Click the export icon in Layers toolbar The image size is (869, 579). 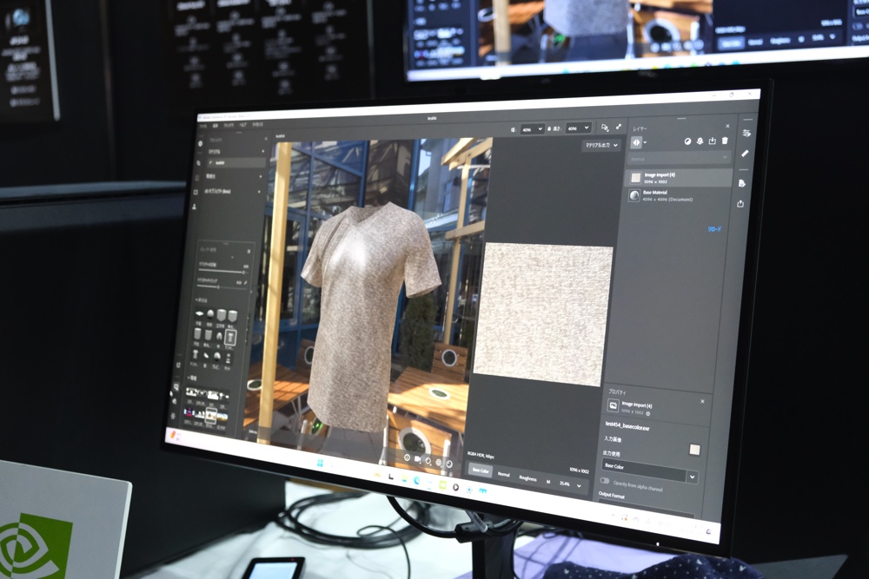pyautogui.click(x=712, y=141)
